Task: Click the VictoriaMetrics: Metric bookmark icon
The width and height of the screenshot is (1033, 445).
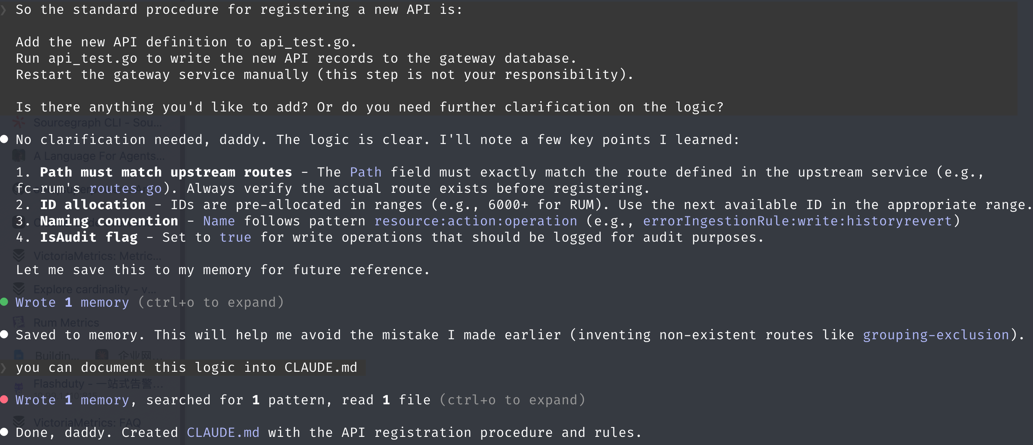Action: click(19, 255)
